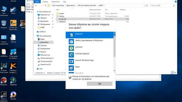Image resolution: width=182 pixels, height=102 pixels.
Task: Select Launch Windows App entry
Action: coord(90,61)
